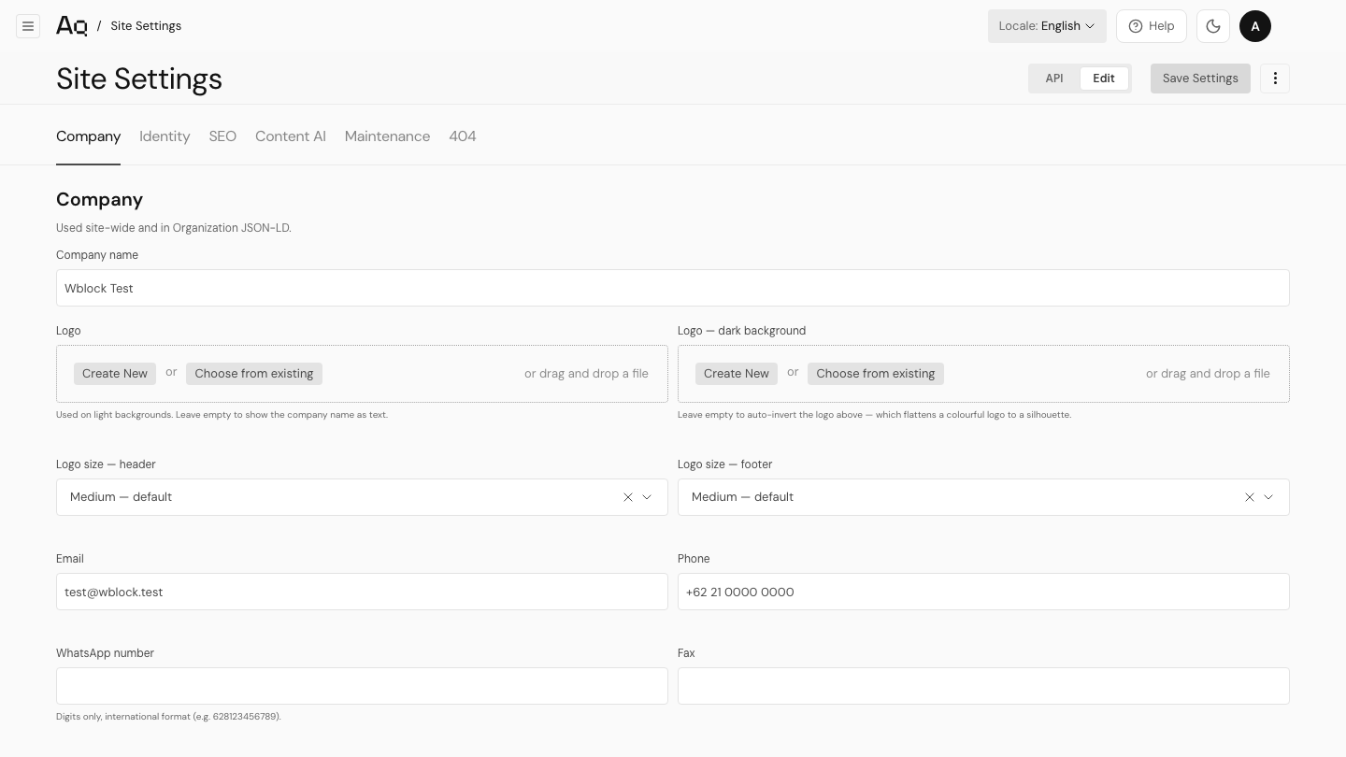Open the SEO tab
Image resolution: width=1346 pixels, height=757 pixels.
222,136
